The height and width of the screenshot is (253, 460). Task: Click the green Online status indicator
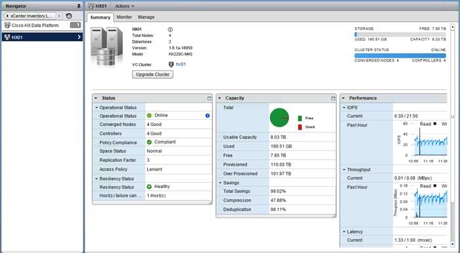pos(149,115)
